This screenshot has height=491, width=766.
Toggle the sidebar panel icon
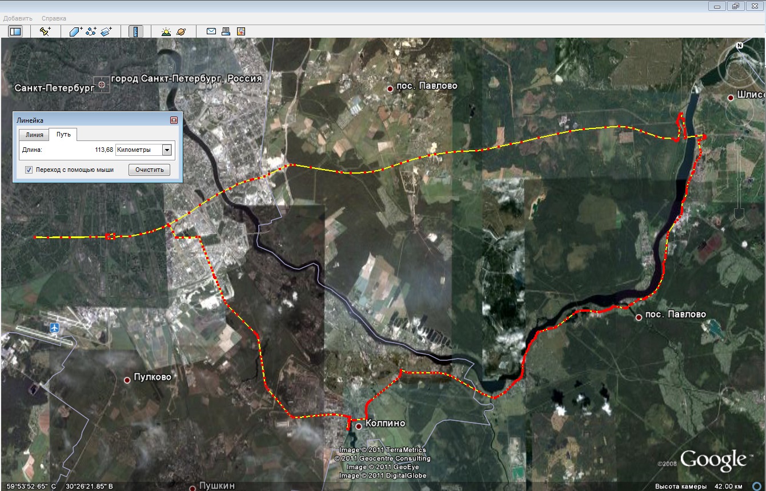click(x=15, y=31)
